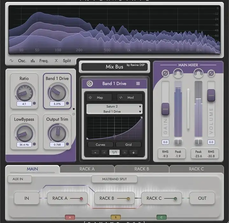229x223 pixels.
Task: Click the VOLUME fader handle
Action: tap(211, 95)
